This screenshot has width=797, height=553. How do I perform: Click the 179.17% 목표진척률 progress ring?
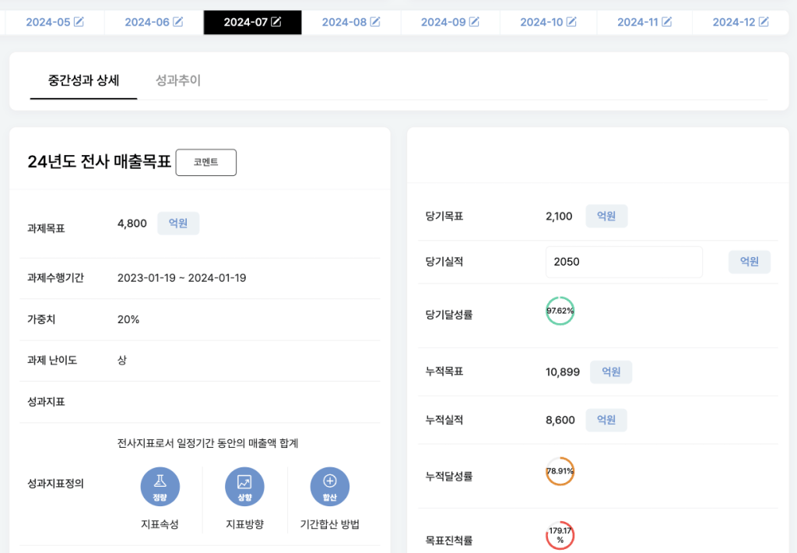coord(560,535)
